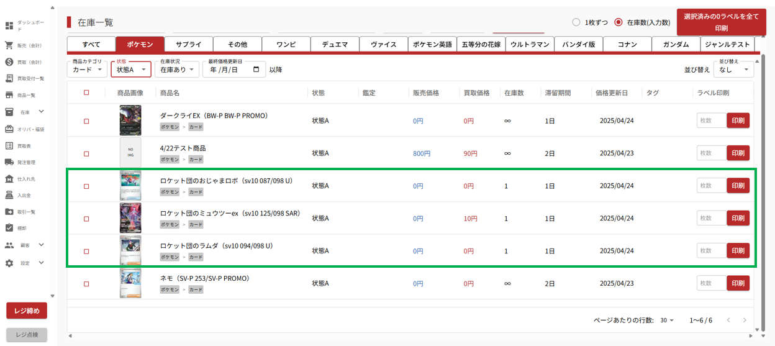Open the オリパ・福袋 gift icon
Screen dimensions: 775x346
pos(9,129)
